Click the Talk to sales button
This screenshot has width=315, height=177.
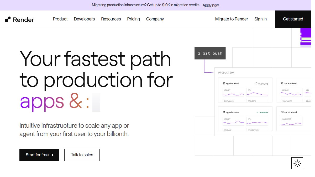click(82, 155)
